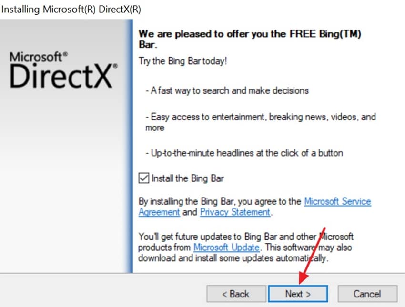405x307 pixels.
Task: Click the 'Up-to-the-minute headlines' bullet
Action: pos(244,153)
